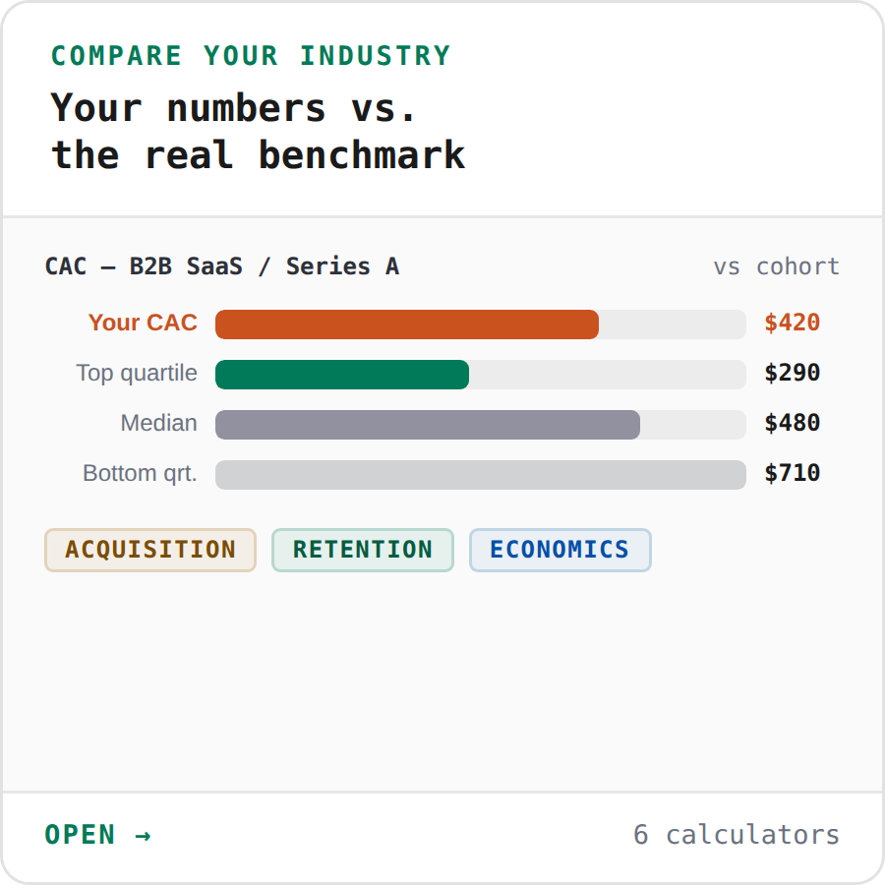Image resolution: width=885 pixels, height=885 pixels.
Task: Click the arrow next to OPEN
Action: (x=144, y=835)
